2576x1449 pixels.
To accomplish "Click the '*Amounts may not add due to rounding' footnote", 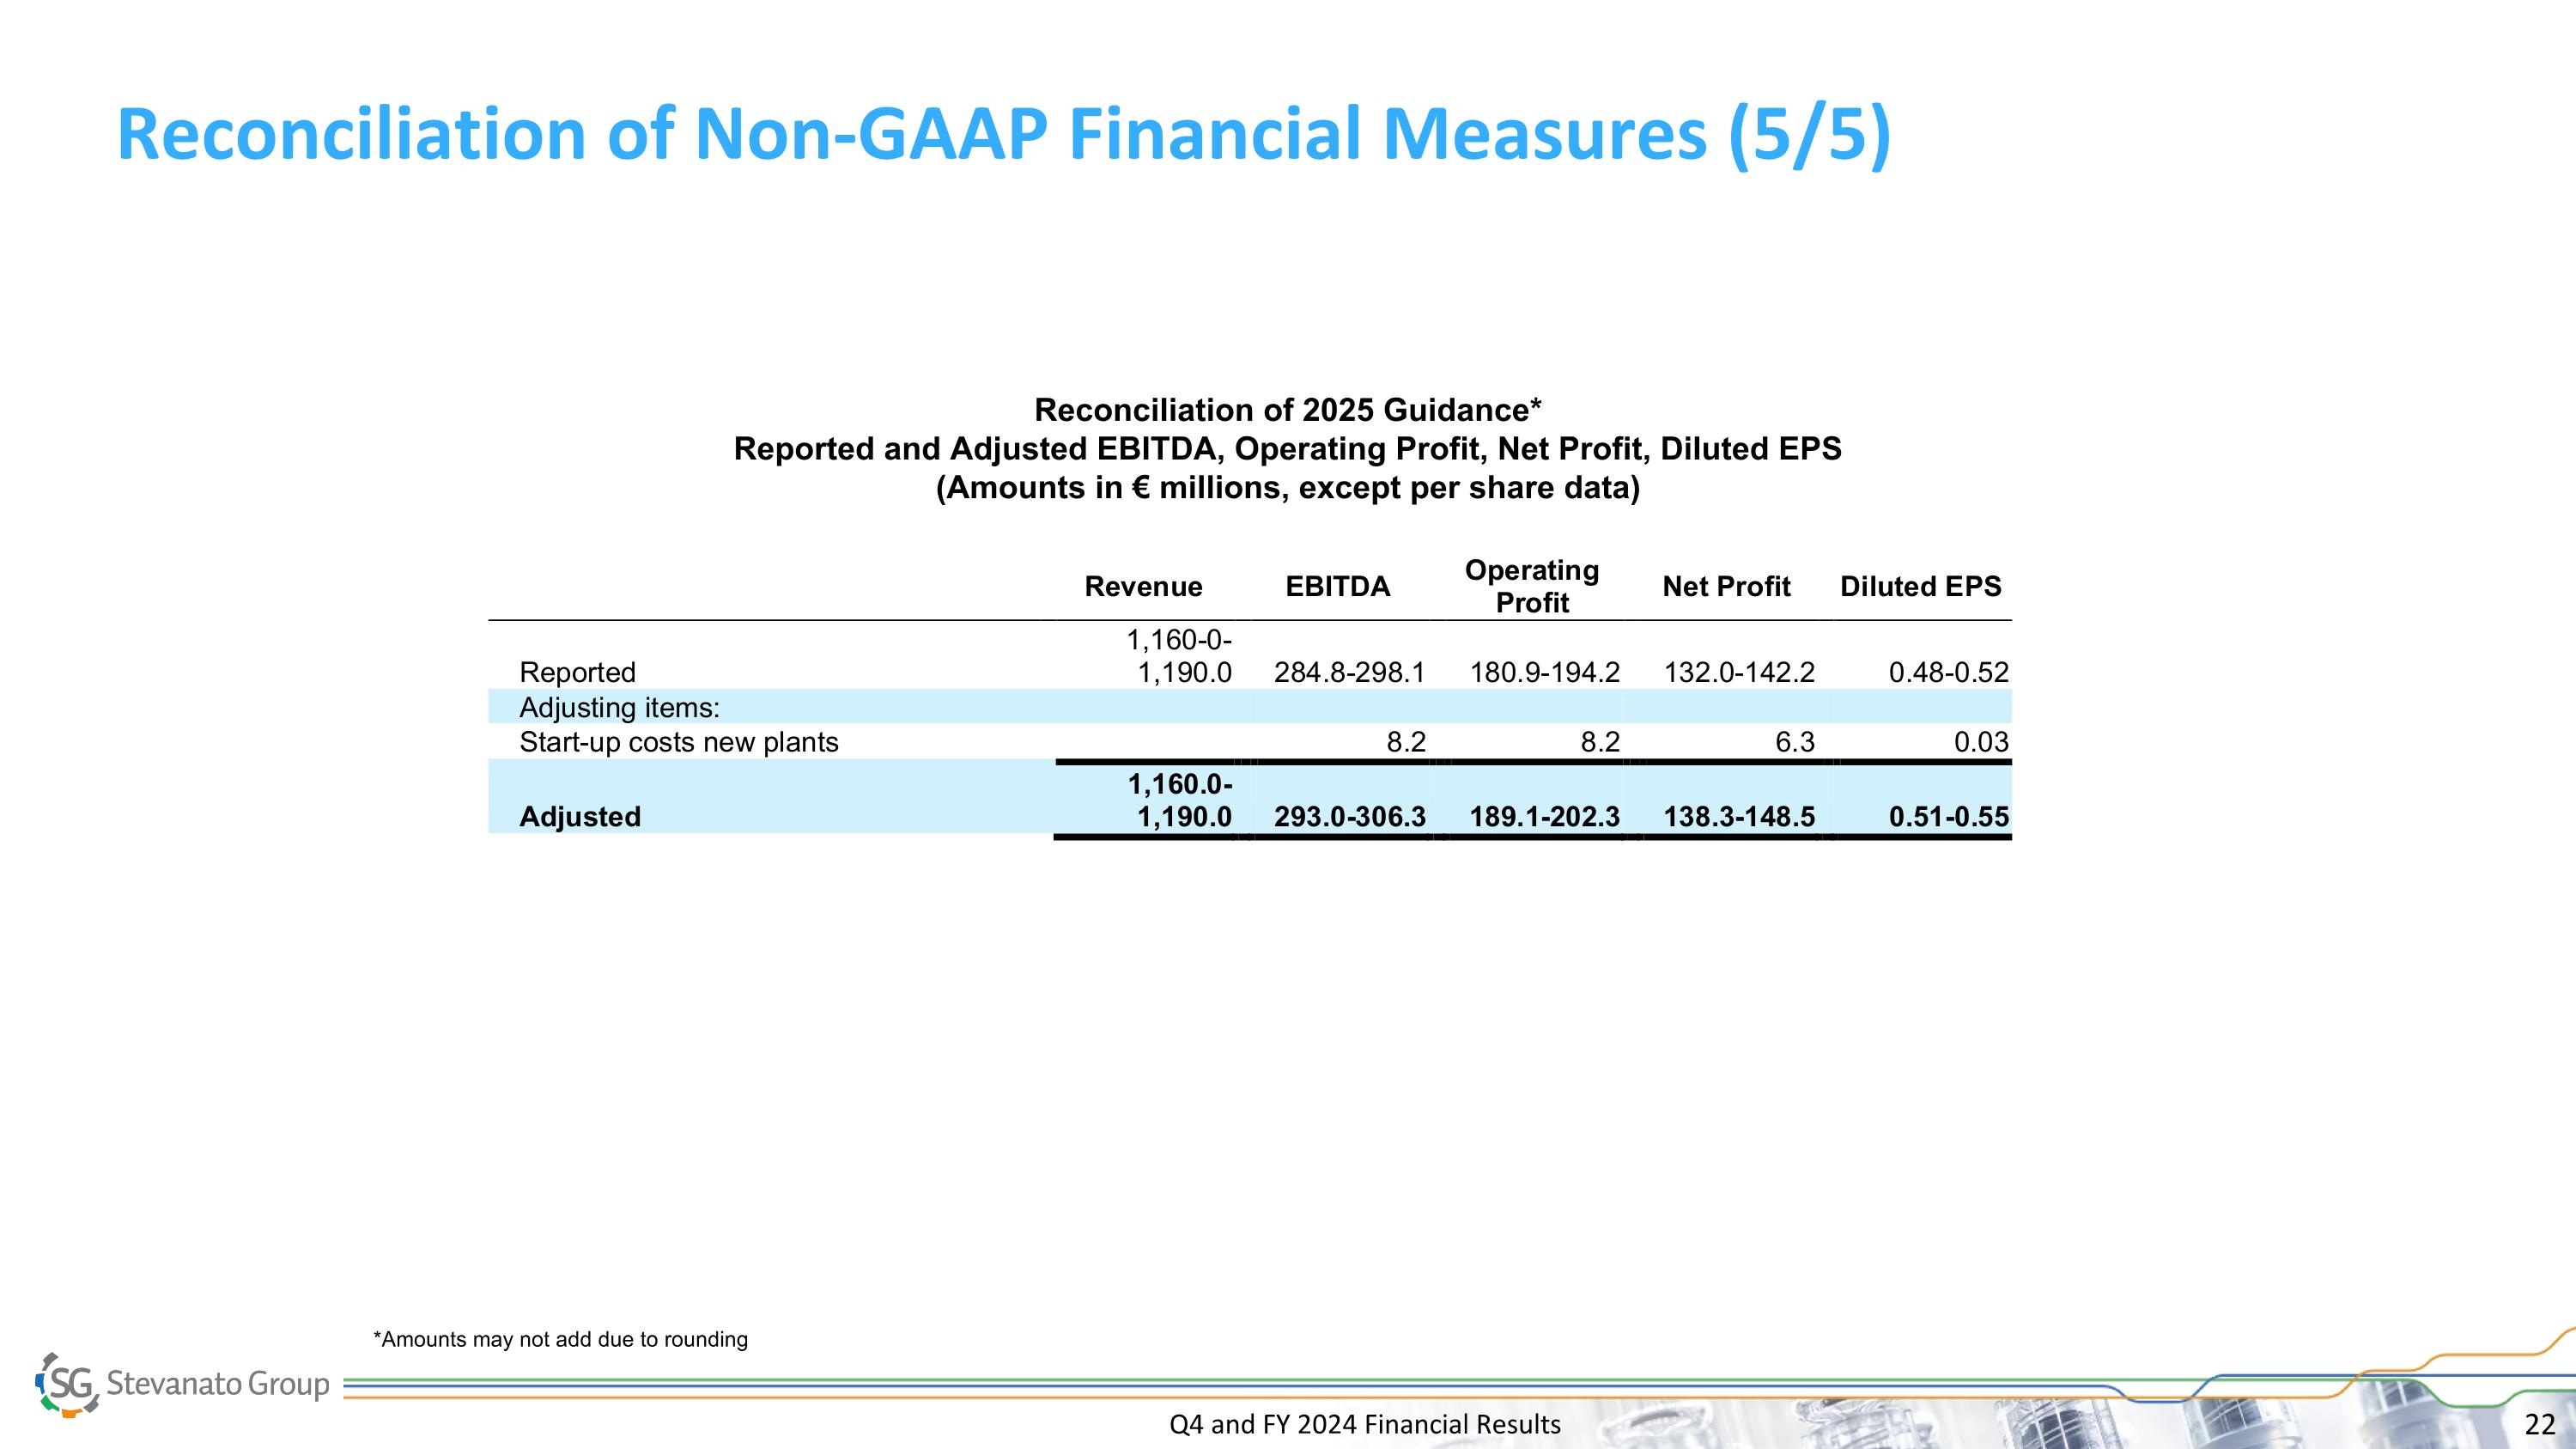I will coord(560,1339).
